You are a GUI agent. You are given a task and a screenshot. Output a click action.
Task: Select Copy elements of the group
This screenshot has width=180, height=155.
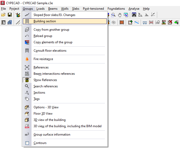click(65, 42)
